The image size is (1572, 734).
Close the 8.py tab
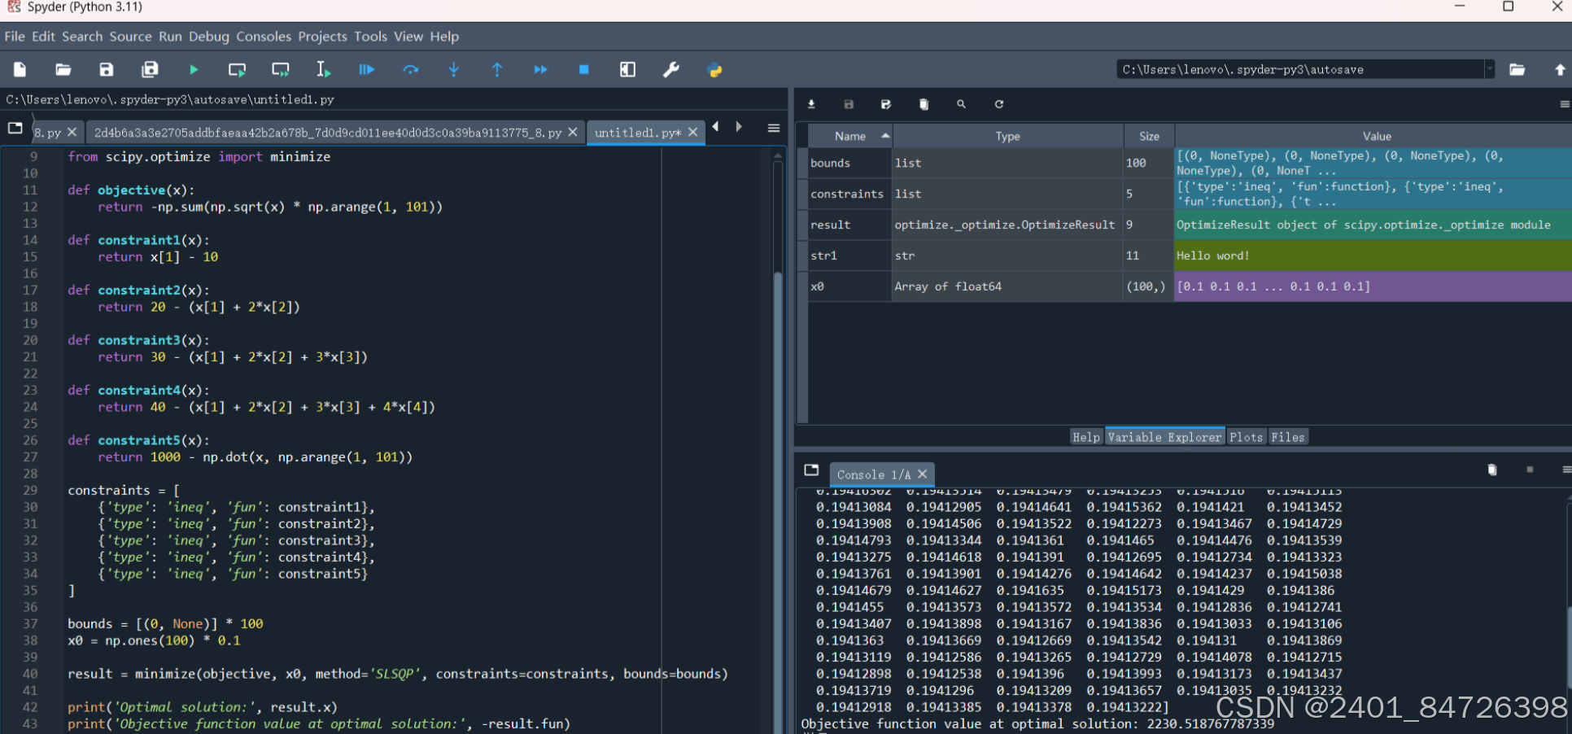tap(72, 132)
